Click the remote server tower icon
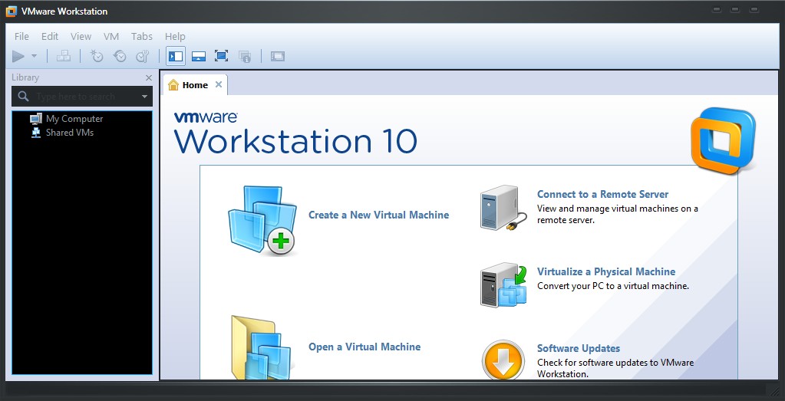The height and width of the screenshot is (401, 785). [503, 208]
